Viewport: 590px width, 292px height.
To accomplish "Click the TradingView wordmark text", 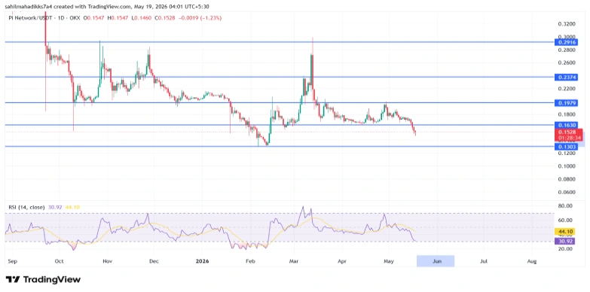I will (52, 280).
